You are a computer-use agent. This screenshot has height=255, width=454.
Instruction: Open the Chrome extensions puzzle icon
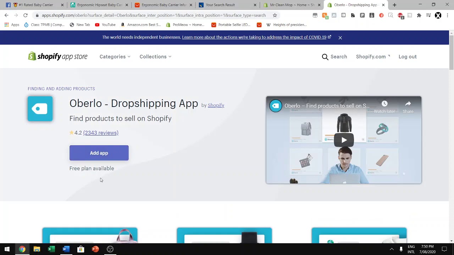coord(419,15)
